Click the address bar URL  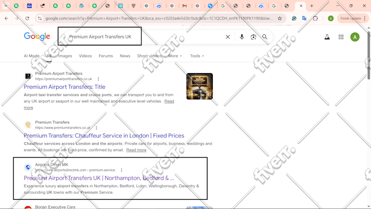(x=159, y=18)
